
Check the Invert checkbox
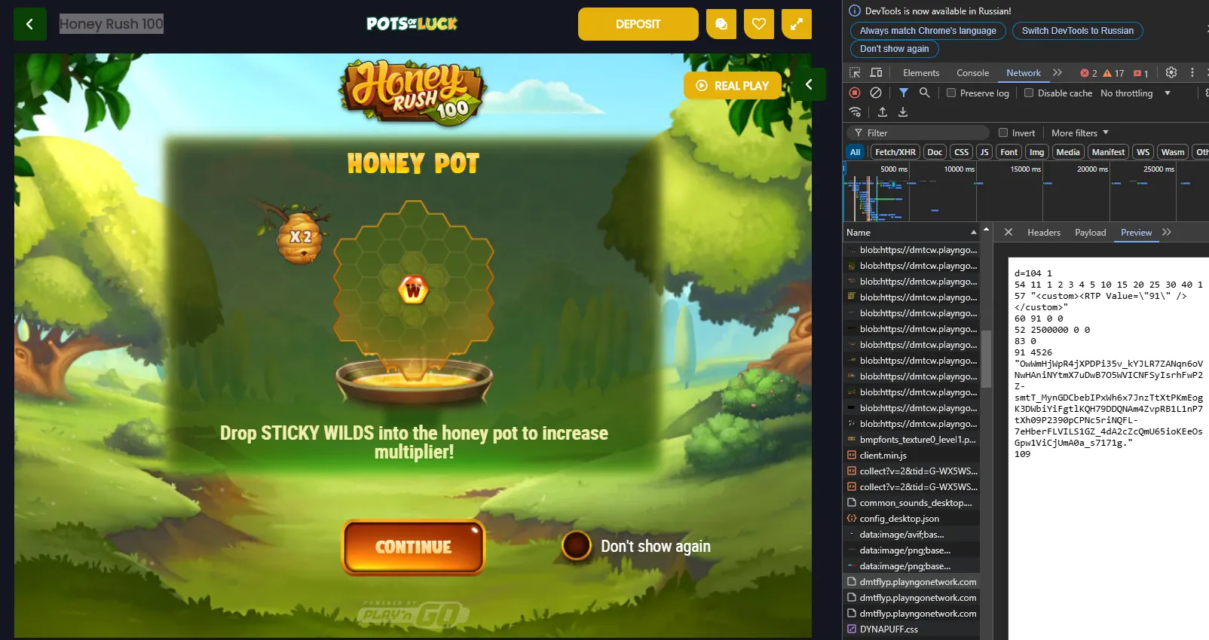[x=1003, y=133]
